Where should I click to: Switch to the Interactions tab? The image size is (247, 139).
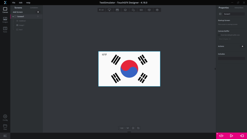[239, 7]
